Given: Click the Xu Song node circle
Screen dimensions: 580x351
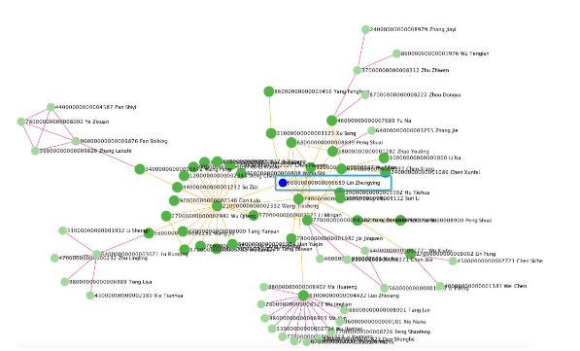Looking at the screenshot, I should pyautogui.click(x=271, y=133).
